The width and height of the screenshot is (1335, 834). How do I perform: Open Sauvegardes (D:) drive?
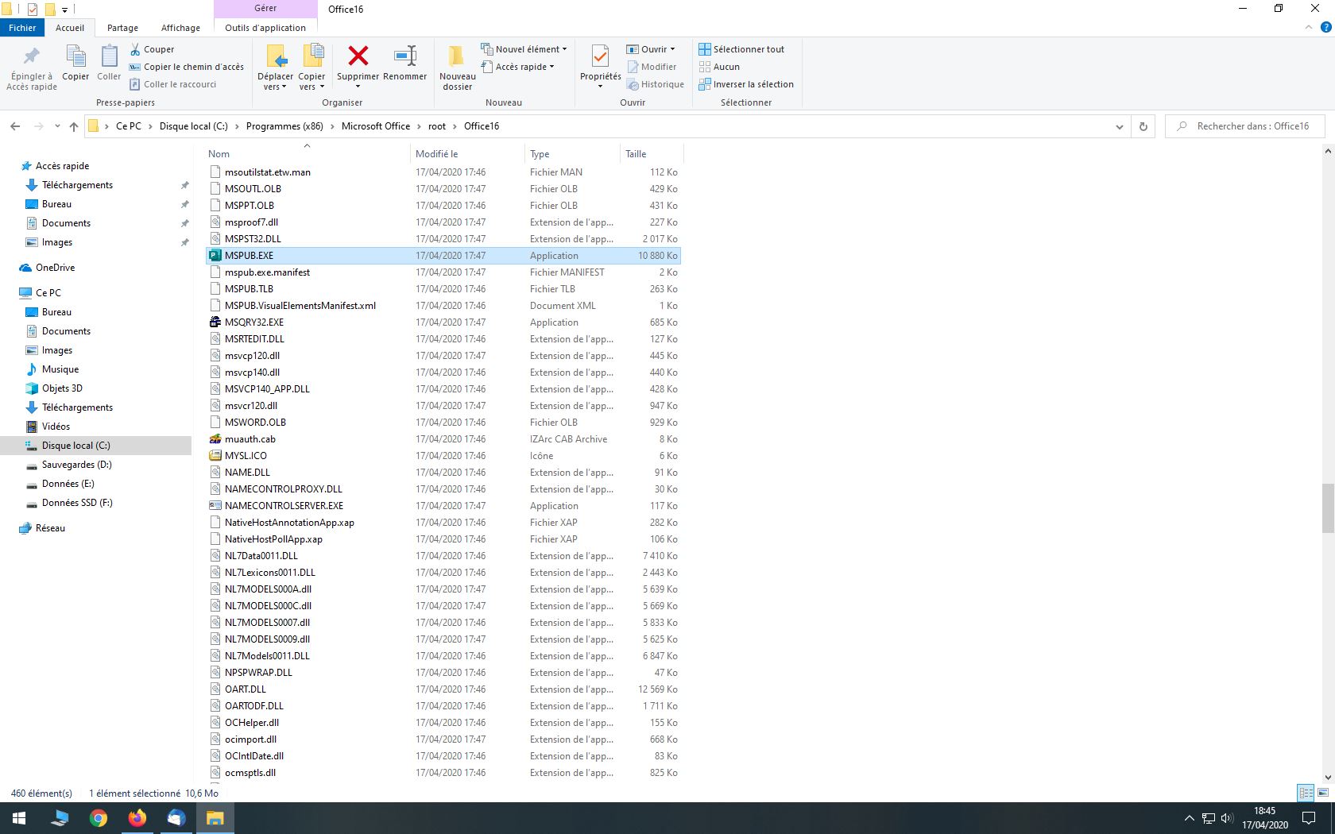[x=76, y=465]
